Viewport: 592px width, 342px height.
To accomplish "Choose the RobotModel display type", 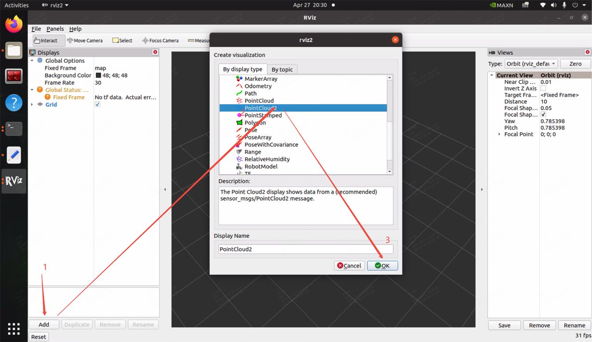I will point(261,166).
